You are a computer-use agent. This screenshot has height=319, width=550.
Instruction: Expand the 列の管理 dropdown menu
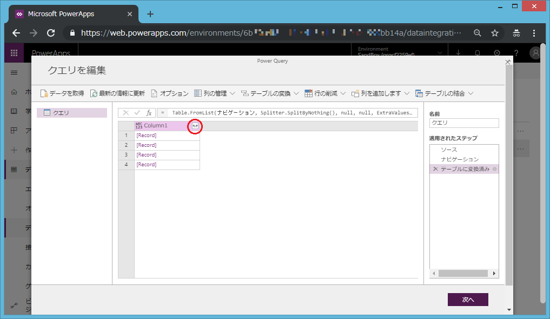[215, 93]
